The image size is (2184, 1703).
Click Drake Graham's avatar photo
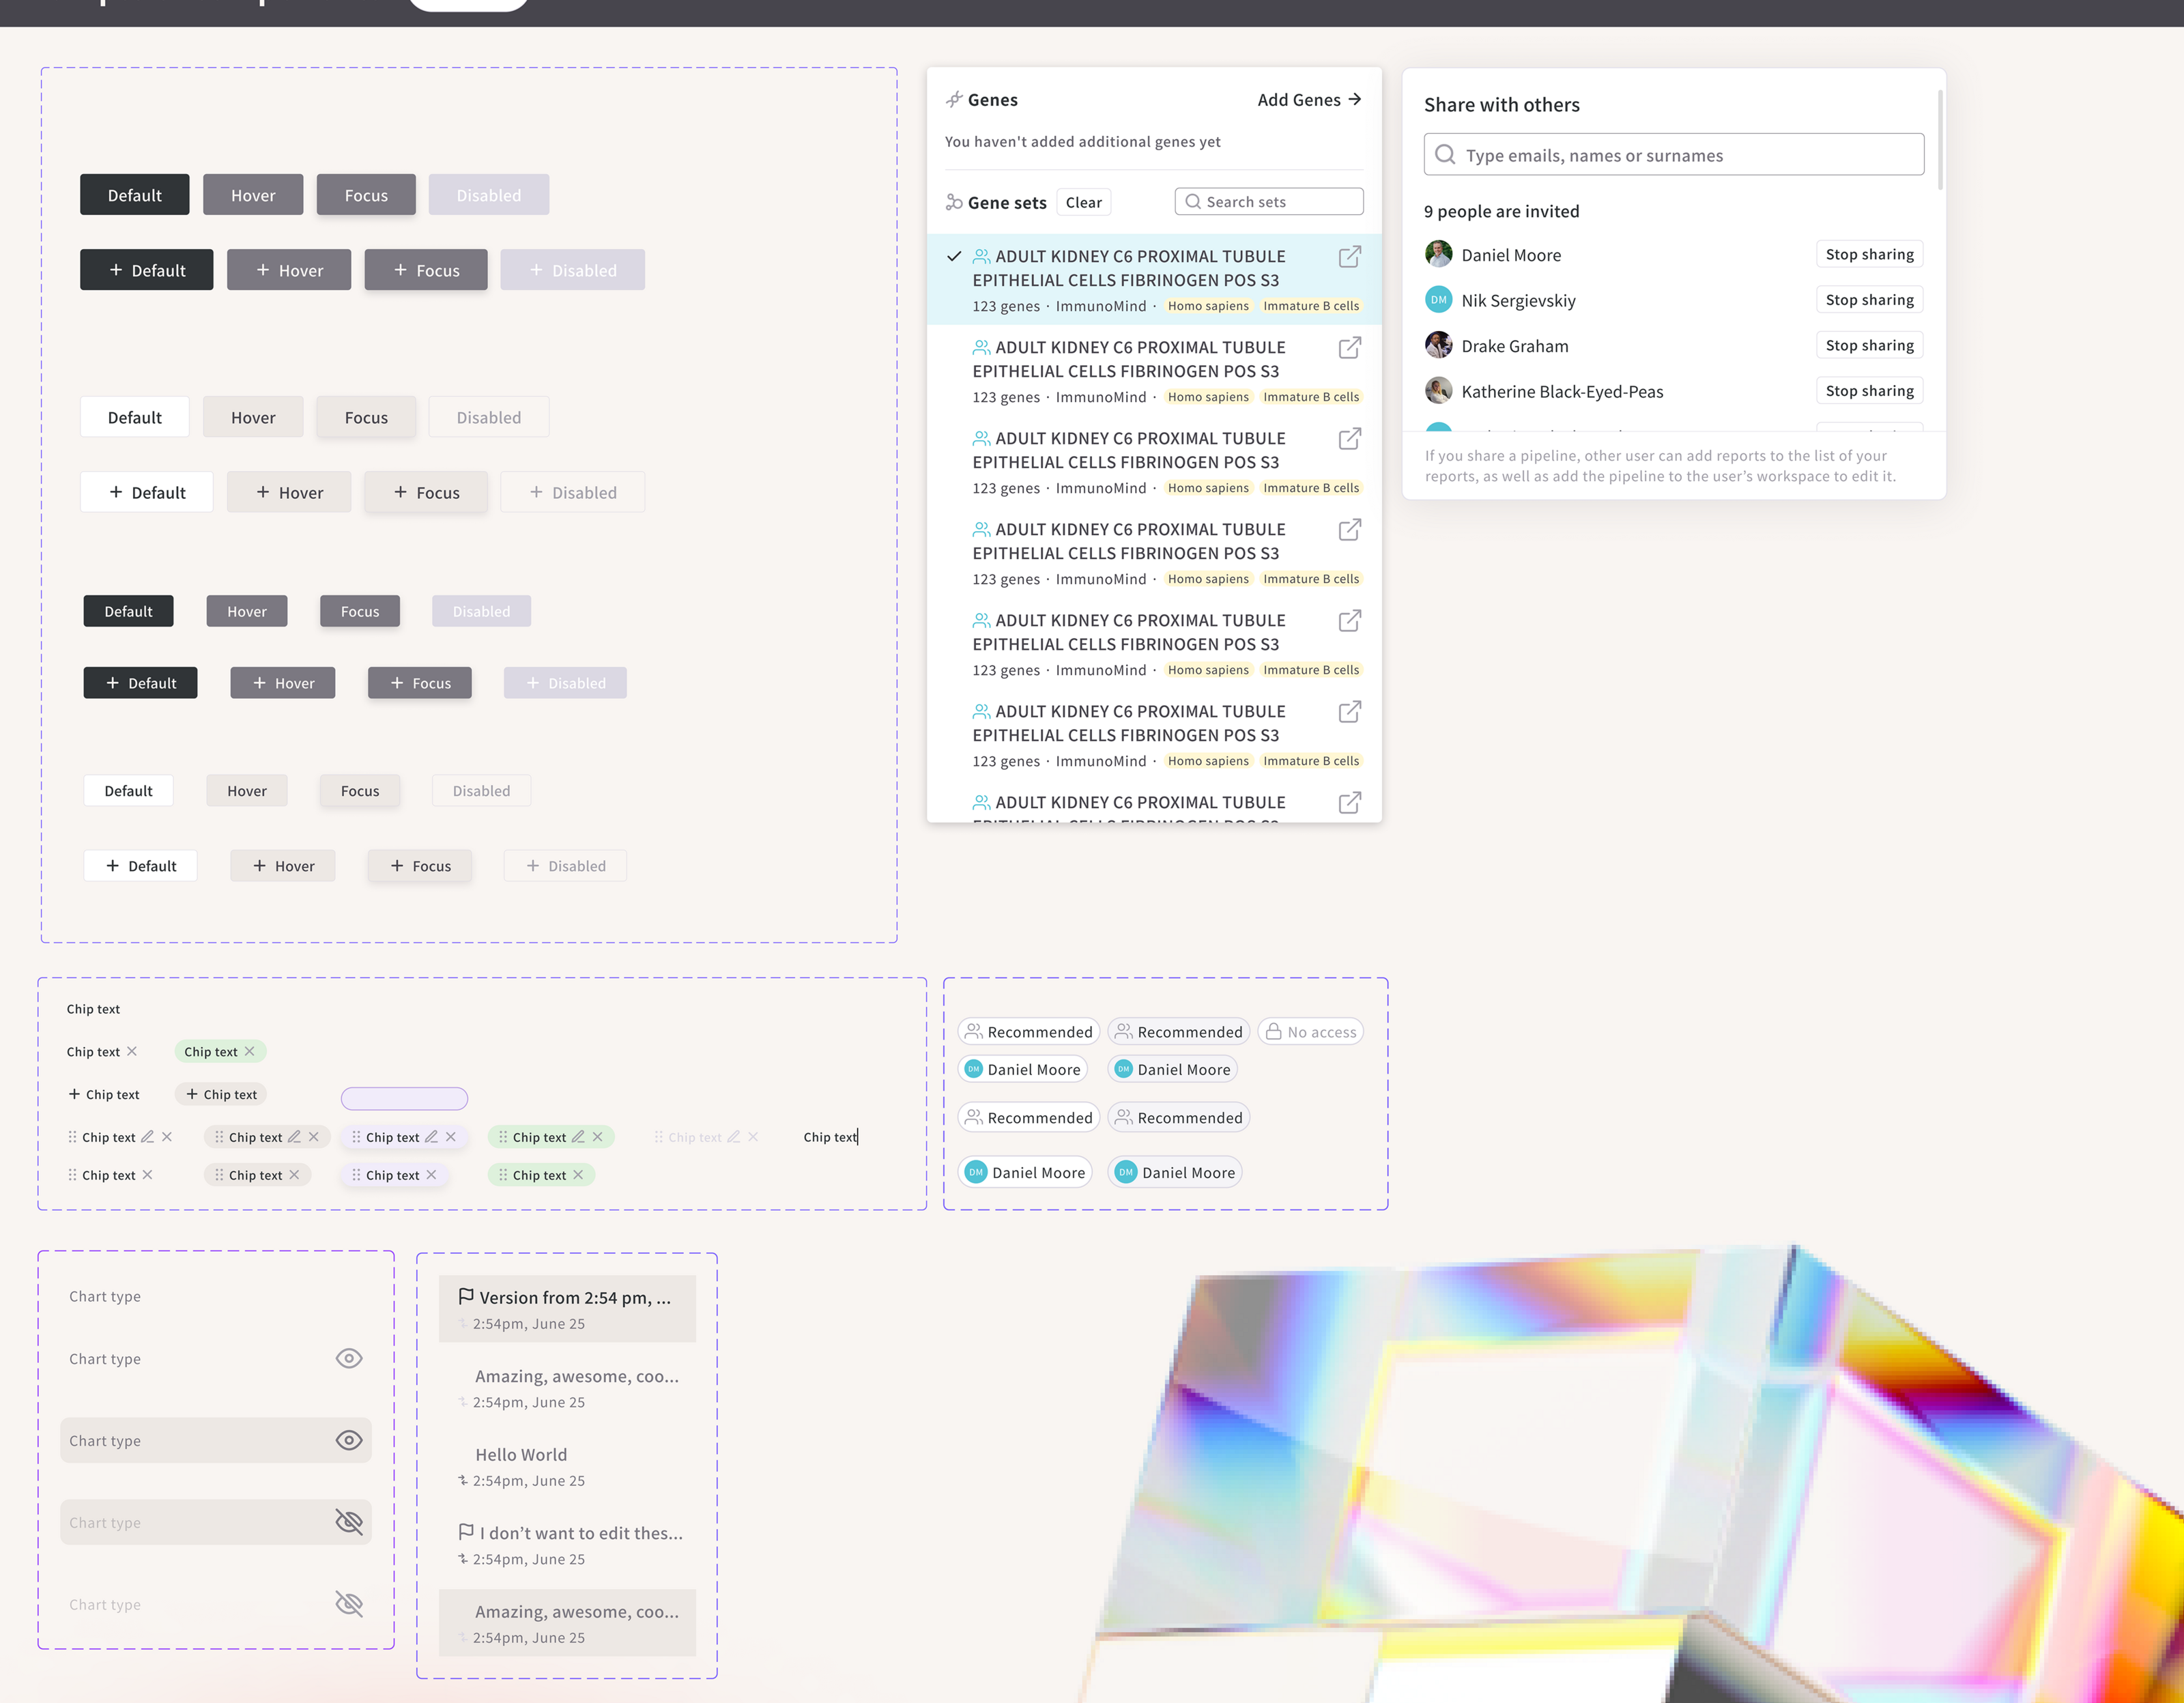point(1438,345)
